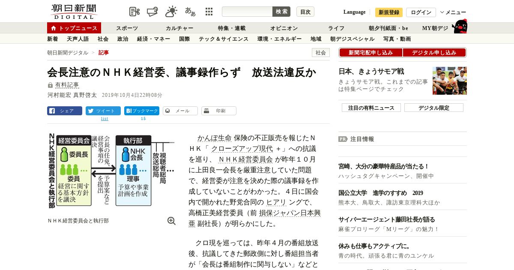514x270 pixels.
Task: Change the font size with the あぁ icon
Action: pos(190,12)
